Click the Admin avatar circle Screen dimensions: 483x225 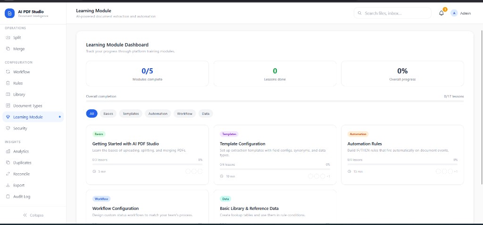454,13
